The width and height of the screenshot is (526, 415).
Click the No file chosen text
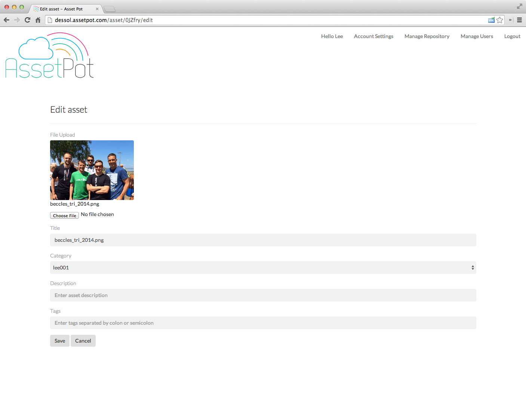(x=98, y=214)
